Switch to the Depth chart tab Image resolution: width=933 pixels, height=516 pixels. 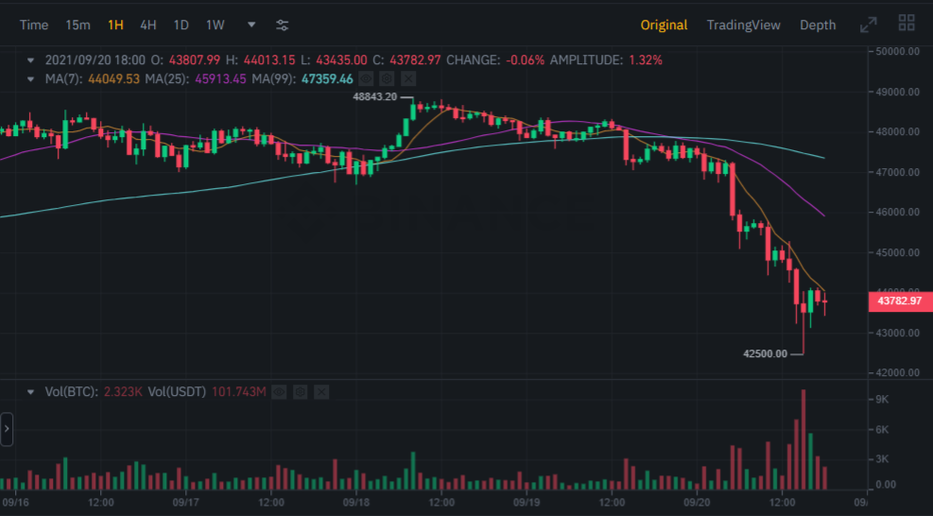pyautogui.click(x=818, y=25)
